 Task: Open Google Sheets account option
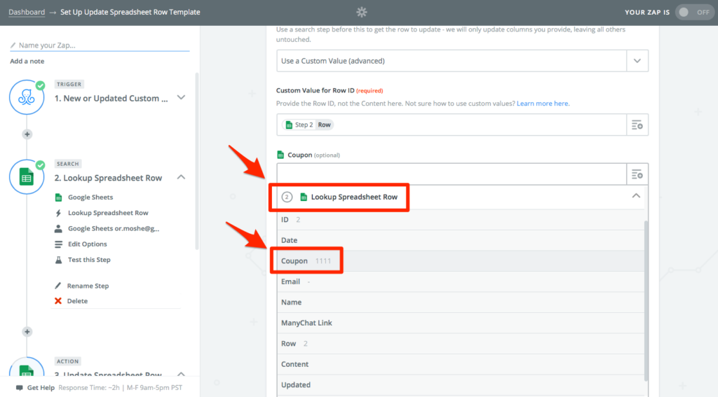pyautogui.click(x=114, y=228)
